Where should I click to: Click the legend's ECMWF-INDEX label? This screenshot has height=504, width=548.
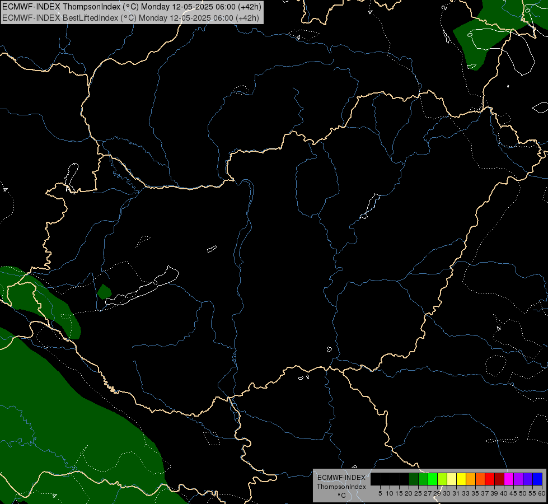341,478
